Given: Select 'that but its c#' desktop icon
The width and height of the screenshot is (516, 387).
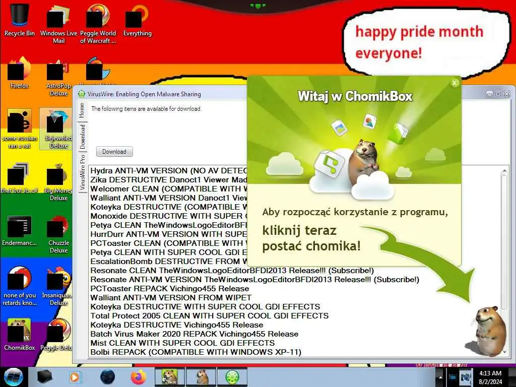Looking at the screenshot, I should pos(19,178).
